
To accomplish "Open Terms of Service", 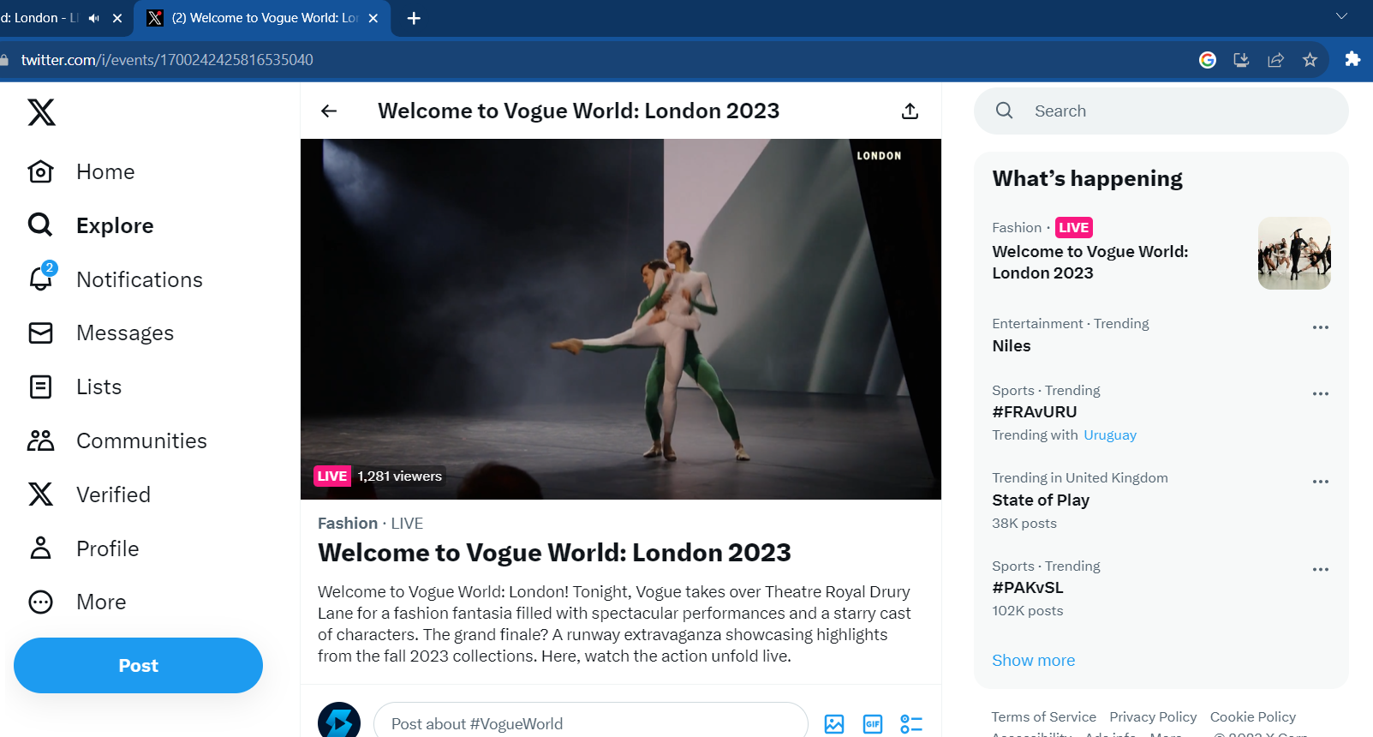I will coord(1044,717).
